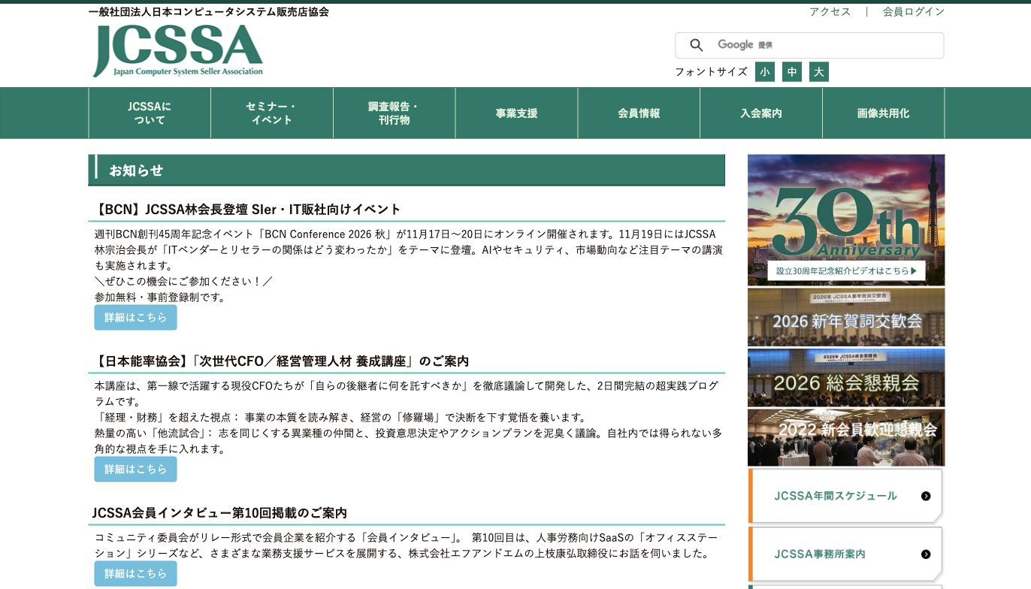The width and height of the screenshot is (1031, 589).
Task: Open the アクセス link
Action: [x=830, y=11]
